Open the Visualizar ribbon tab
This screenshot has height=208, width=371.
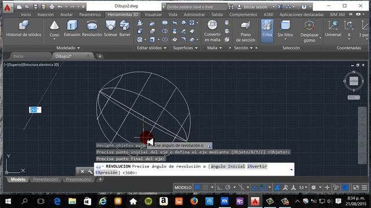(x=153, y=14)
